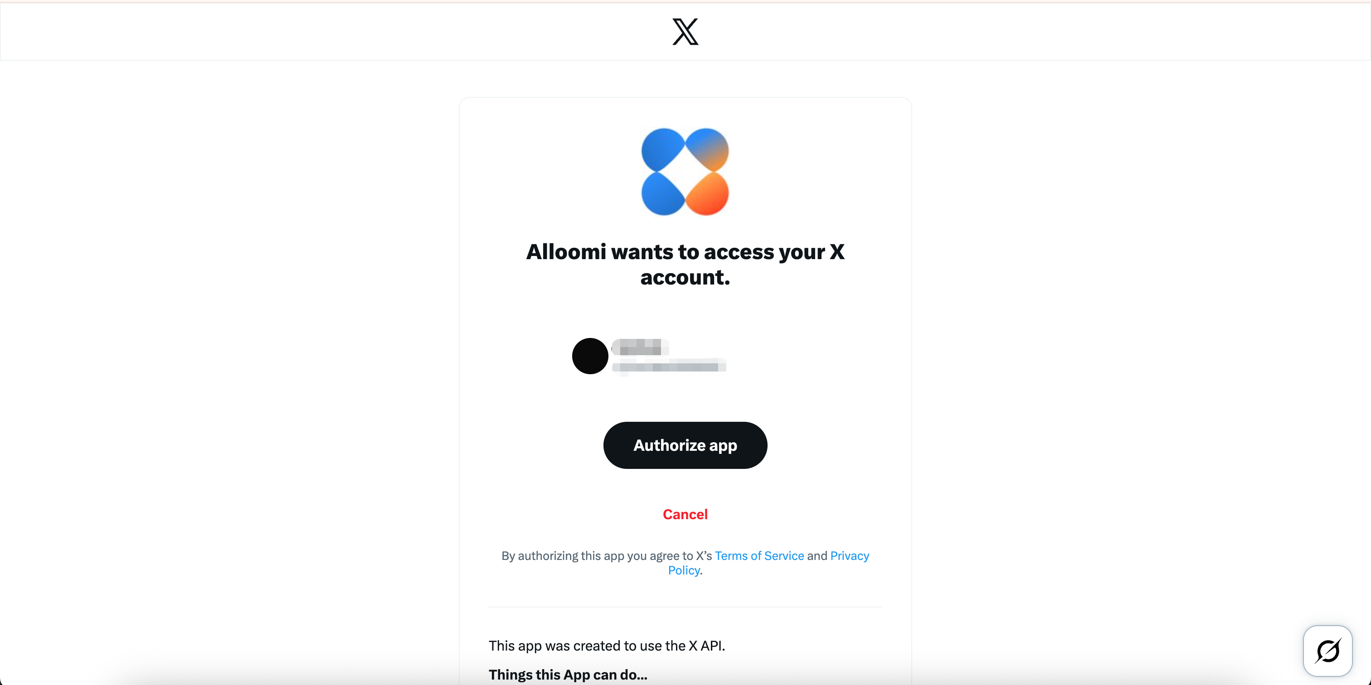Open X's Terms of Service link
Viewport: 1371px width, 685px height.
coord(759,556)
